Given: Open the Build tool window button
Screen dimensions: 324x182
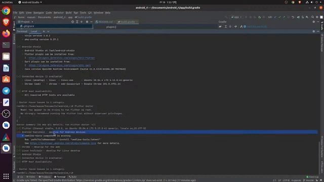Looking at the screenshot, I should [72, 177].
